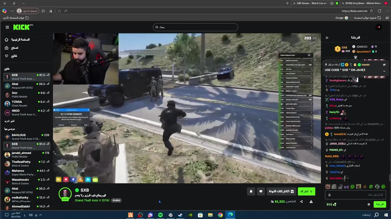Viewport: 391px width, 219px height.
Task: Open other favorites folder
Action: (16, 18)
